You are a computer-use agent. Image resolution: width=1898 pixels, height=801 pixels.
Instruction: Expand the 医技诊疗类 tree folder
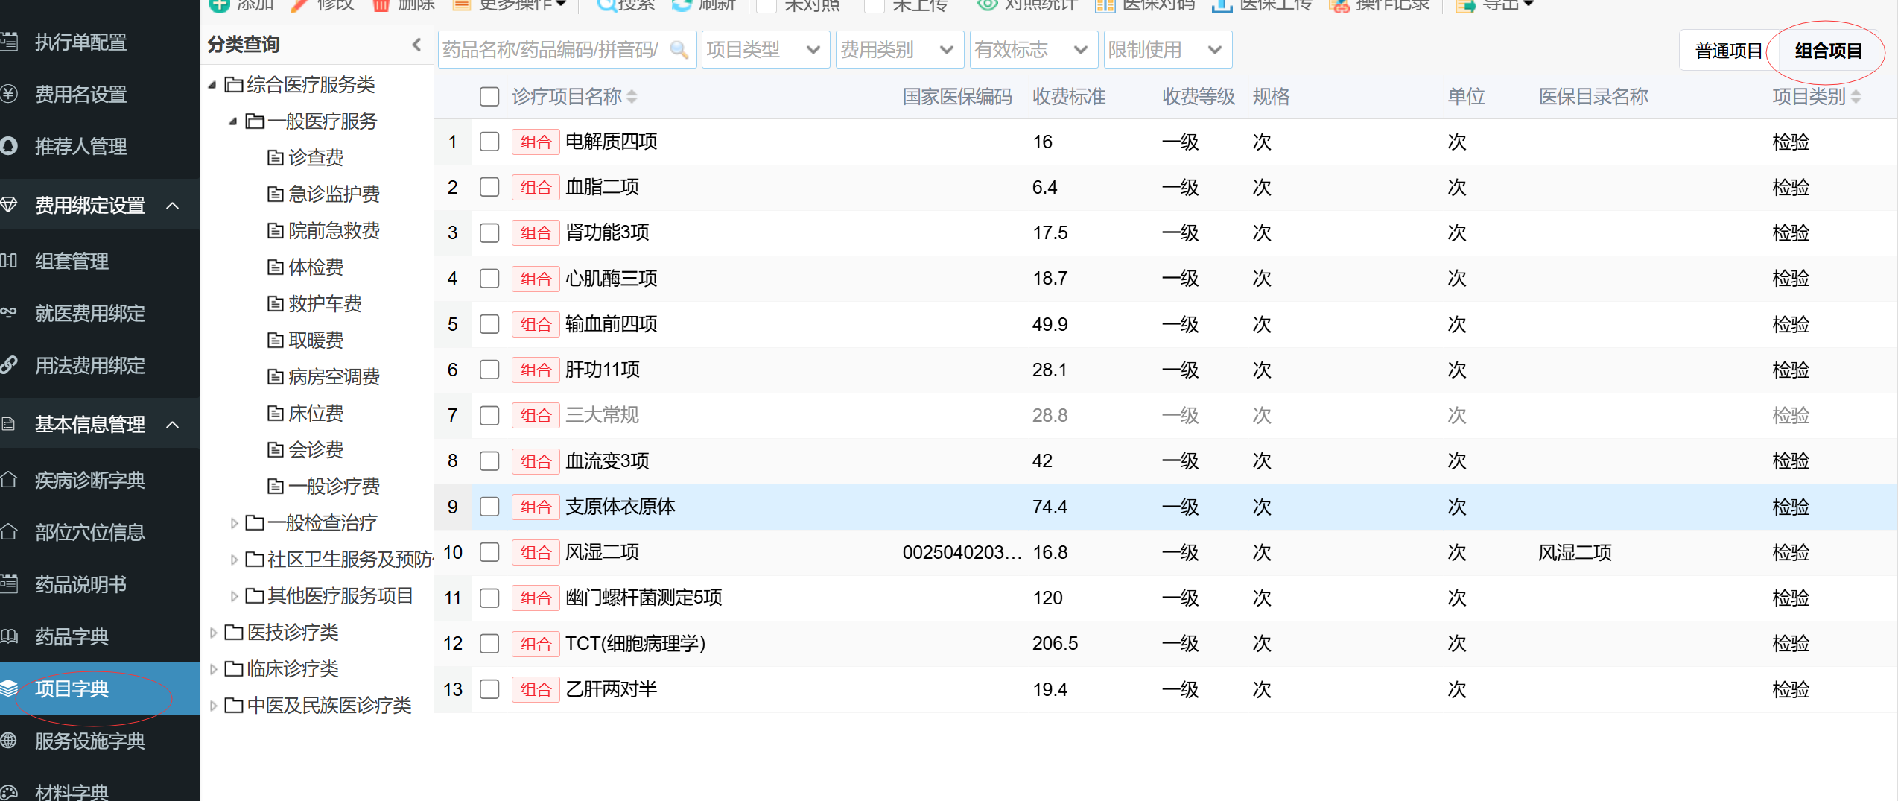[214, 633]
